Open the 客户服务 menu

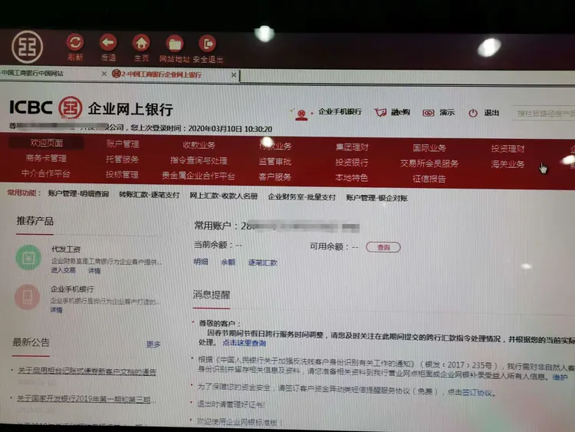tap(274, 177)
